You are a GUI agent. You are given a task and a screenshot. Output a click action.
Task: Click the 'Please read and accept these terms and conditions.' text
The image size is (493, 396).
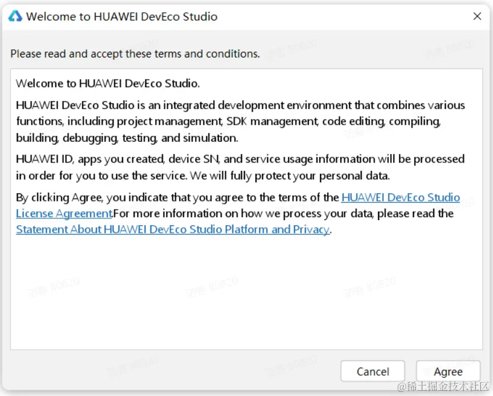click(x=135, y=54)
